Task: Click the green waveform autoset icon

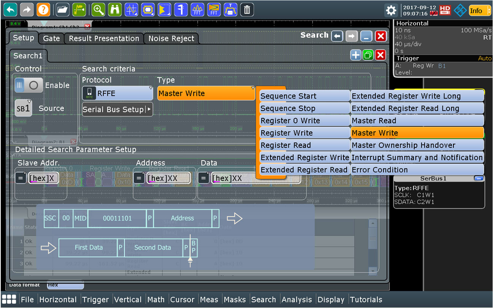Action: [79, 10]
